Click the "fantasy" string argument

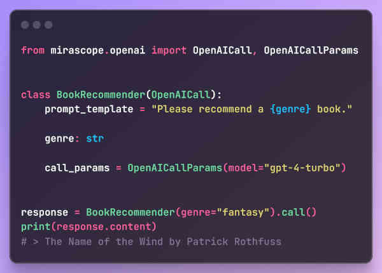pyautogui.click(x=243, y=213)
